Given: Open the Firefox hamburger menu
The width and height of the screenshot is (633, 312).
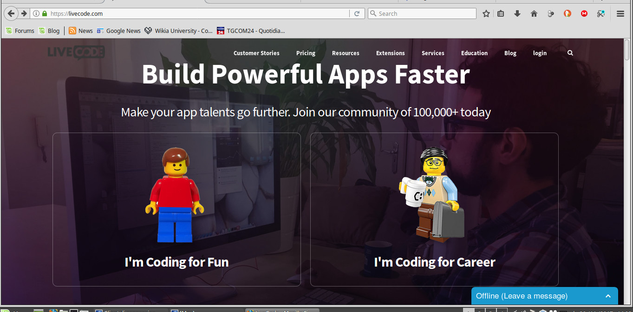Looking at the screenshot, I should [x=620, y=13].
